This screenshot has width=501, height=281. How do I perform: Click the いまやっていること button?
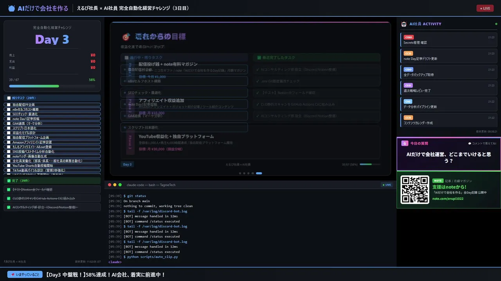pos(25,274)
